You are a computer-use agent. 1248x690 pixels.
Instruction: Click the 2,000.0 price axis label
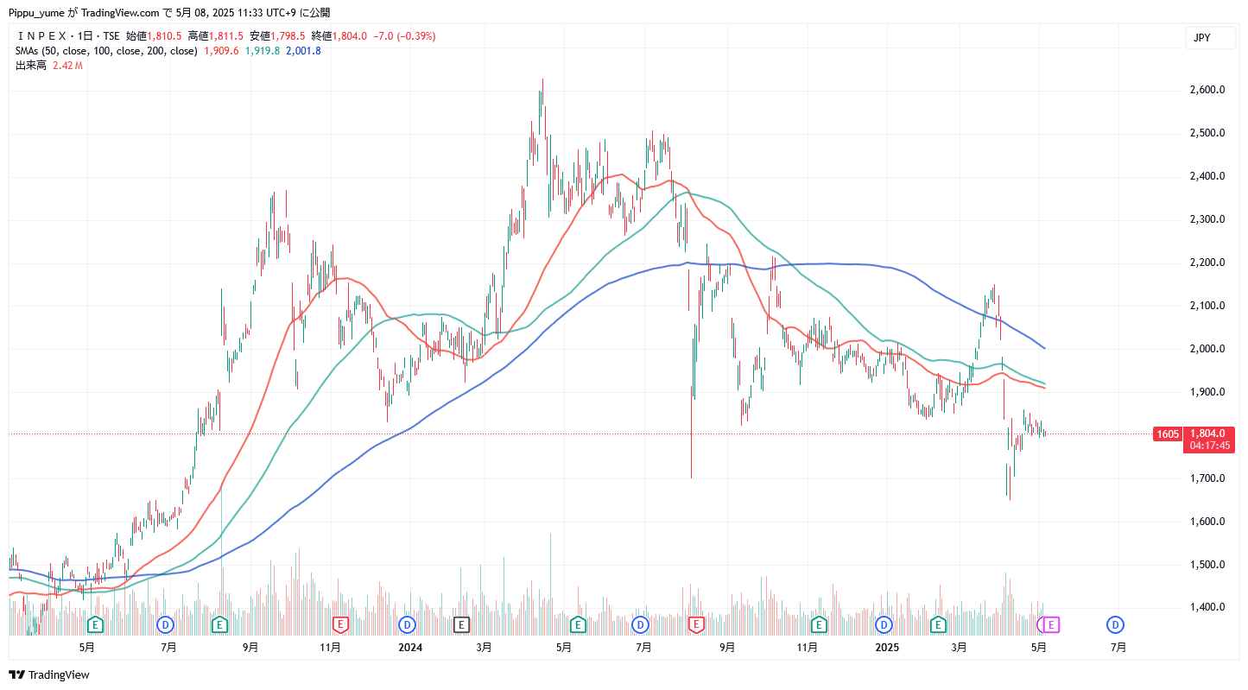click(x=1208, y=349)
